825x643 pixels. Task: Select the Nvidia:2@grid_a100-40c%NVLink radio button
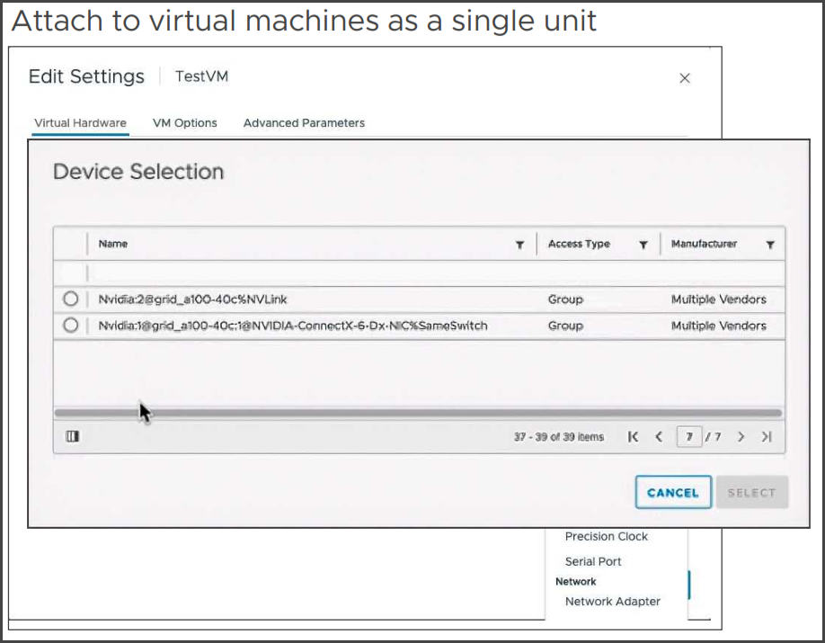pos(70,299)
